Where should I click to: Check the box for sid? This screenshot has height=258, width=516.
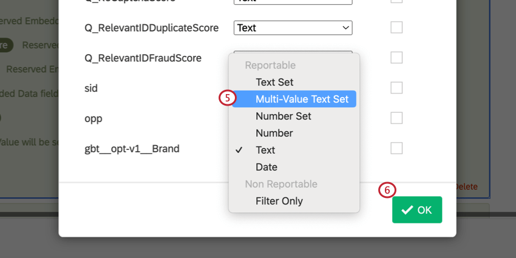(x=396, y=88)
